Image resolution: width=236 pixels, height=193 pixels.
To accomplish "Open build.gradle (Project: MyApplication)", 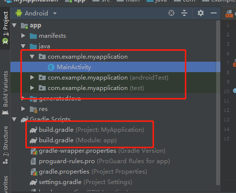I will point(91,130).
